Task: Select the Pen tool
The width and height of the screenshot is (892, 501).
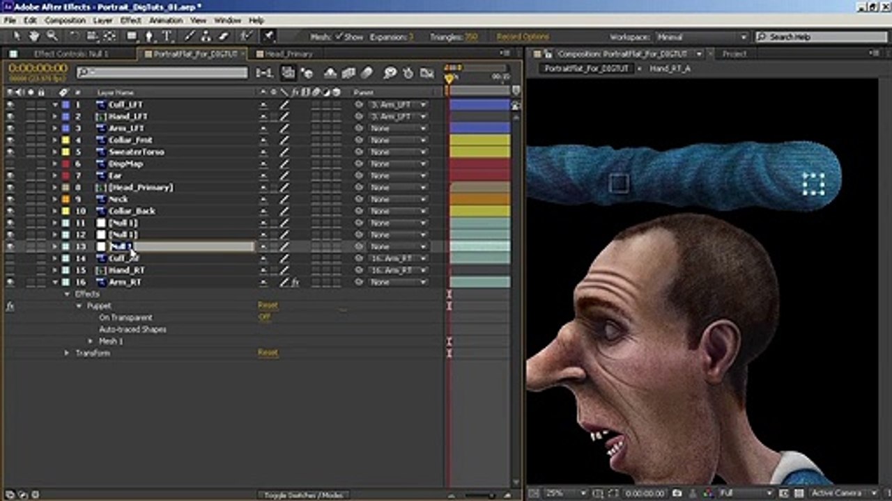Action: coord(149,36)
